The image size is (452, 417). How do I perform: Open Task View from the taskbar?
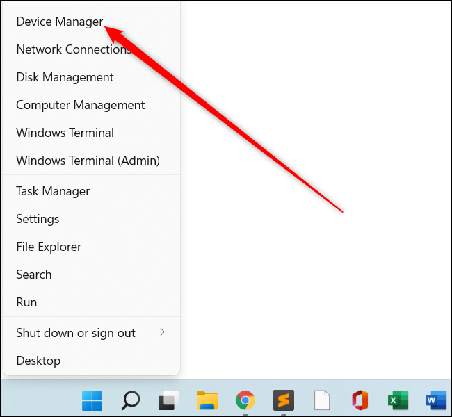(168, 400)
